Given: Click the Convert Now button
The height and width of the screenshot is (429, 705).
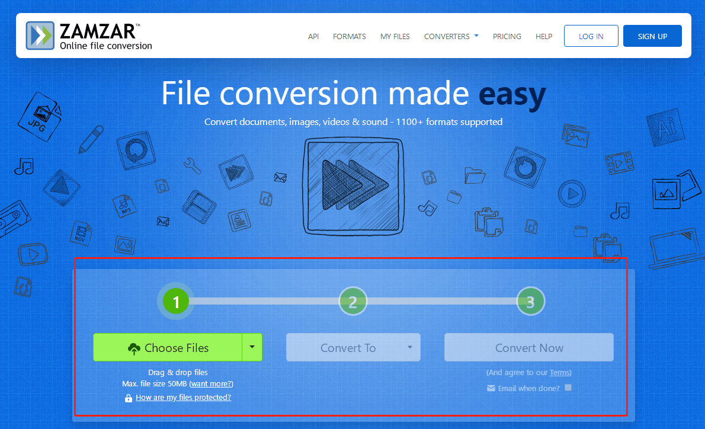Looking at the screenshot, I should click(x=528, y=347).
